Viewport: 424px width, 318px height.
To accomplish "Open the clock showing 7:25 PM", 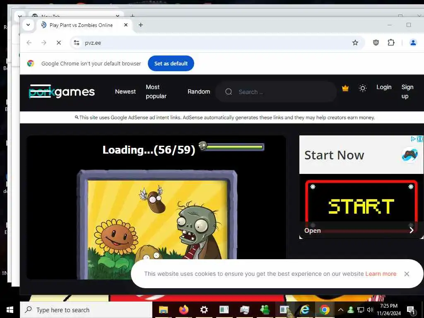I will [x=389, y=310].
